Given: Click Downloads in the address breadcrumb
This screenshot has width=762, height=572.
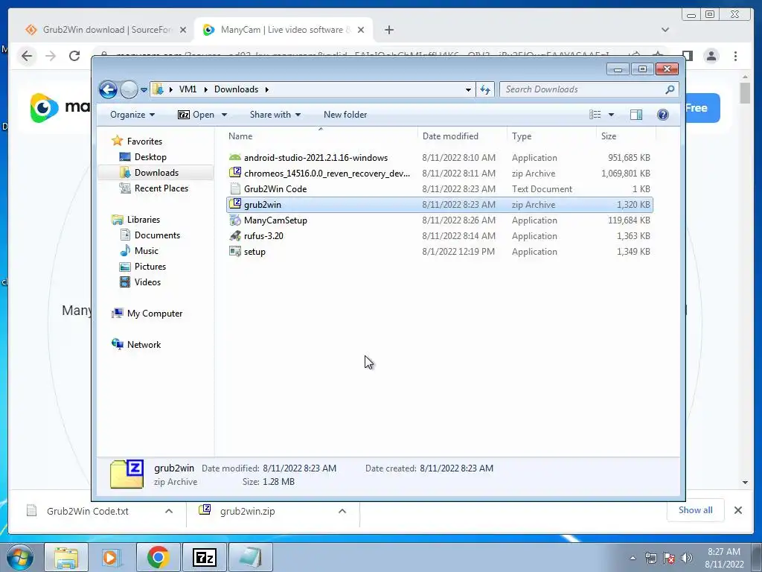Looking at the screenshot, I should [236, 89].
